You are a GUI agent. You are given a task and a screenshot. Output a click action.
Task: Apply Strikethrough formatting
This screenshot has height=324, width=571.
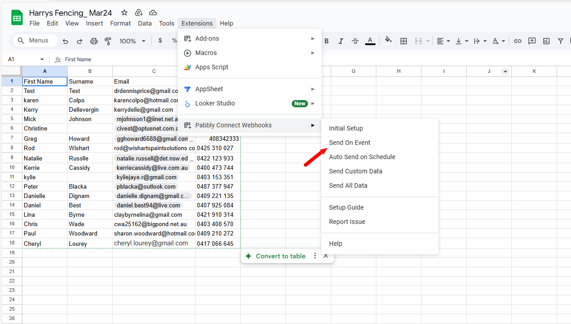click(355, 41)
